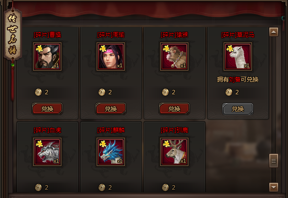Select the Zhou Yu (周瑜) fragment portrait

111,57
